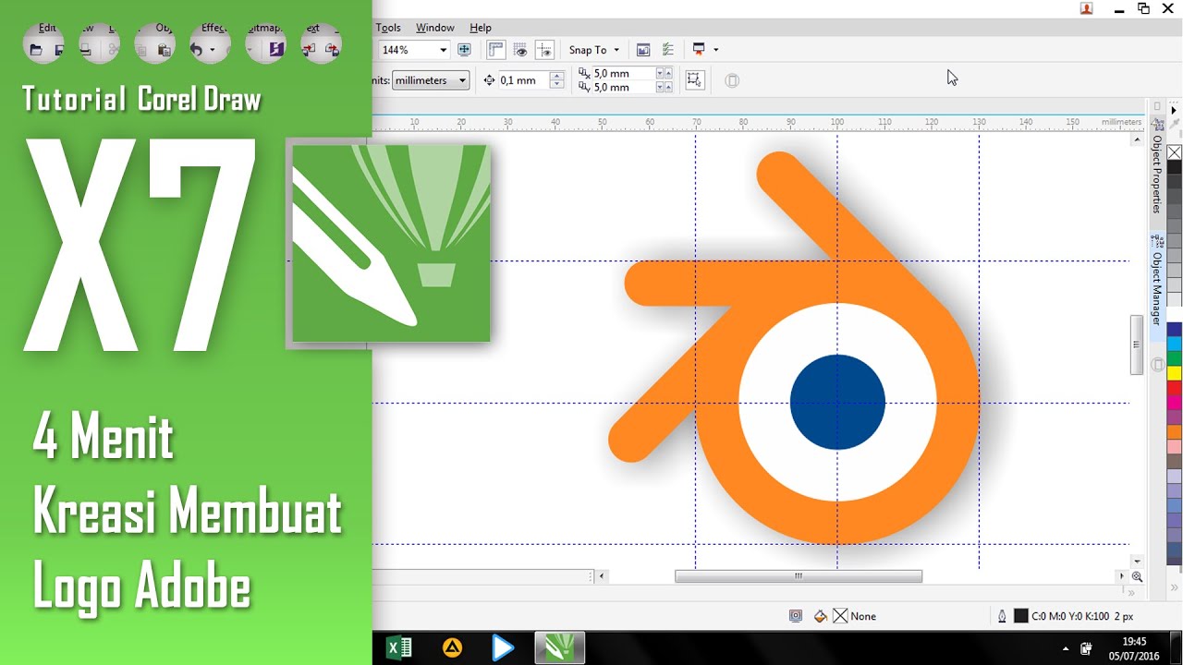This screenshot has height=665, width=1183.
Task: Click the Cut scissors icon
Action: [113, 51]
